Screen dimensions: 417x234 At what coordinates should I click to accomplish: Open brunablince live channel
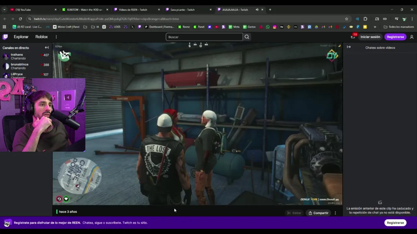(26, 66)
